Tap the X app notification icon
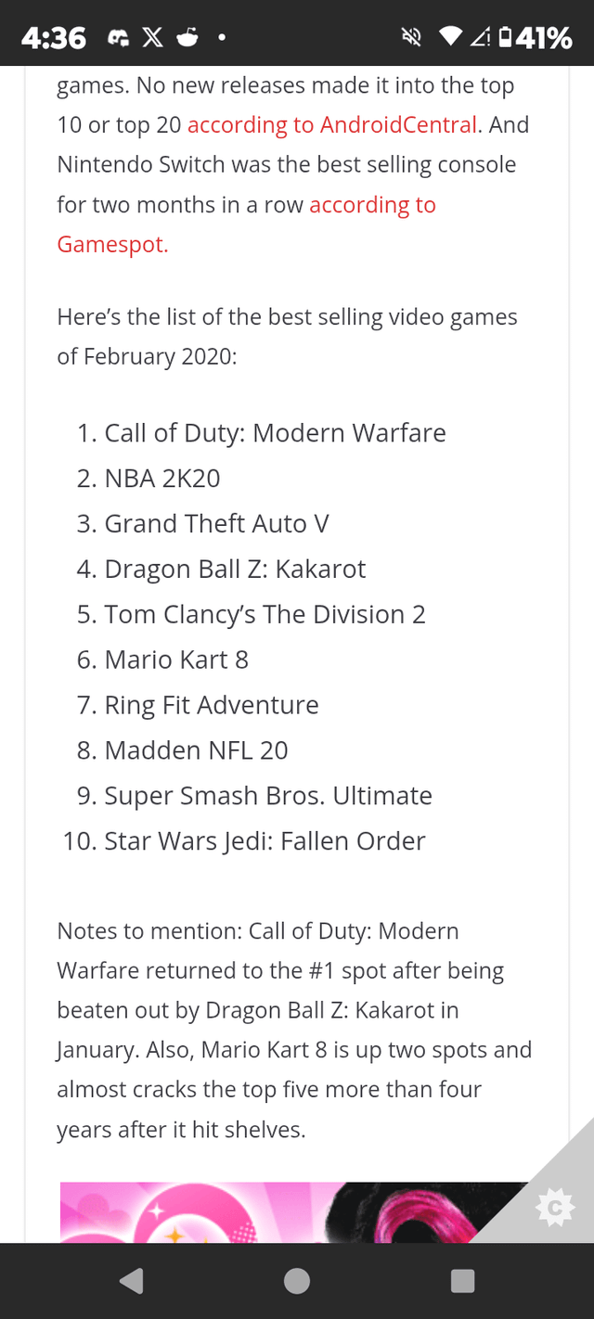Screen dimensions: 594x1319 (153, 37)
